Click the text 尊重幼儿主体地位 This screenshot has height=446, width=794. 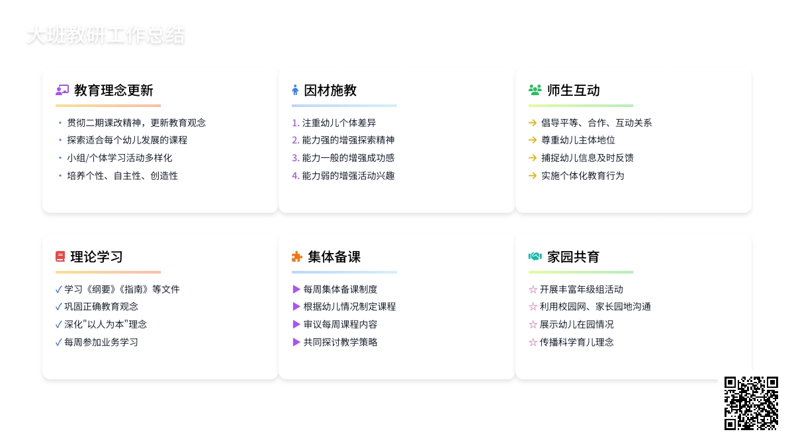pos(578,140)
